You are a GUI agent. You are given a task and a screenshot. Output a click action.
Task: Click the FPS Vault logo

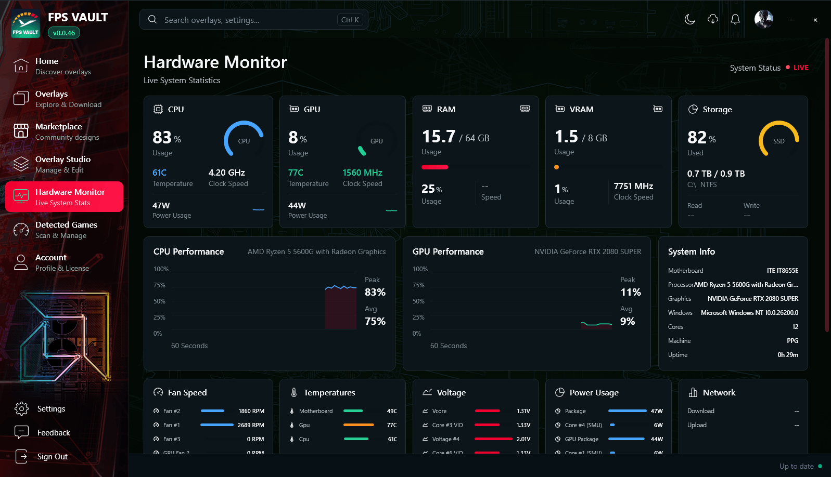tap(25, 24)
